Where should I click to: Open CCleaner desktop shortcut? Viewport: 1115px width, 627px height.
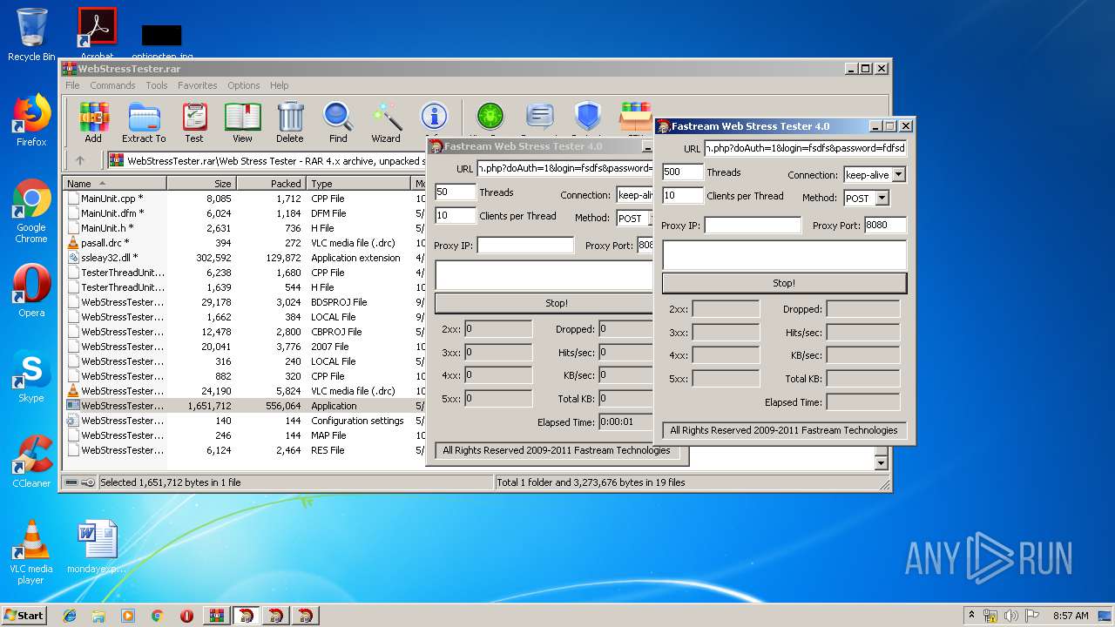tap(31, 461)
